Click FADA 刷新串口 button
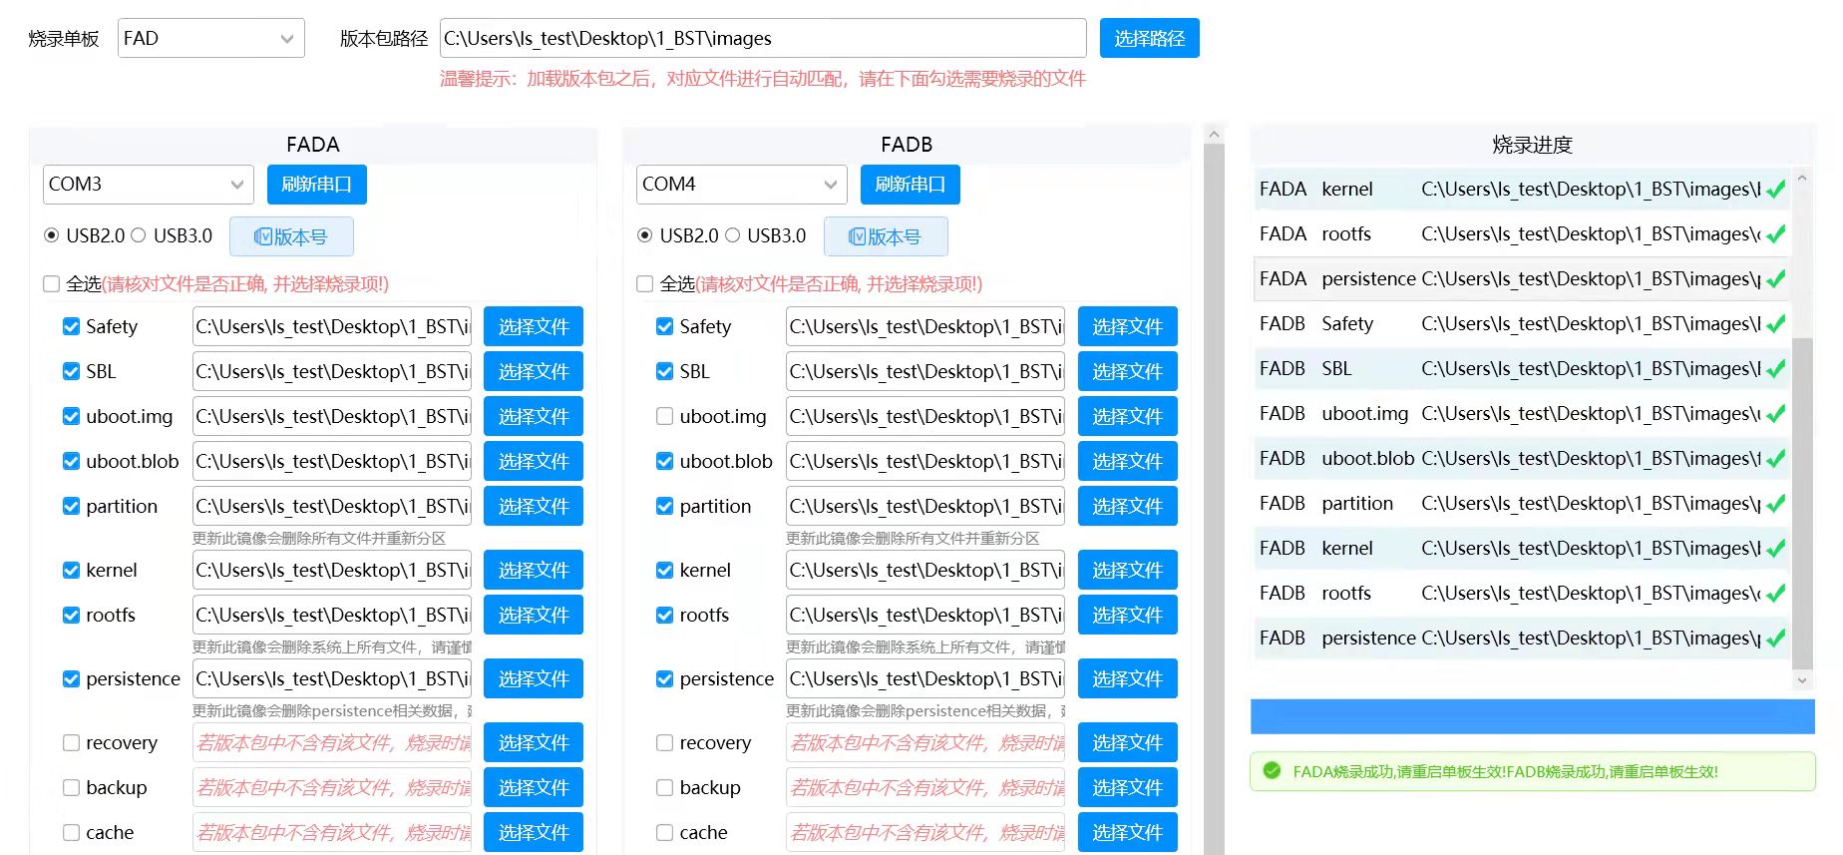Image resolution: width=1843 pixels, height=855 pixels. coord(316,185)
